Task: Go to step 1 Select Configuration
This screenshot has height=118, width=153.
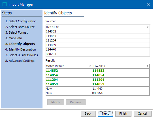Action: click(21, 21)
